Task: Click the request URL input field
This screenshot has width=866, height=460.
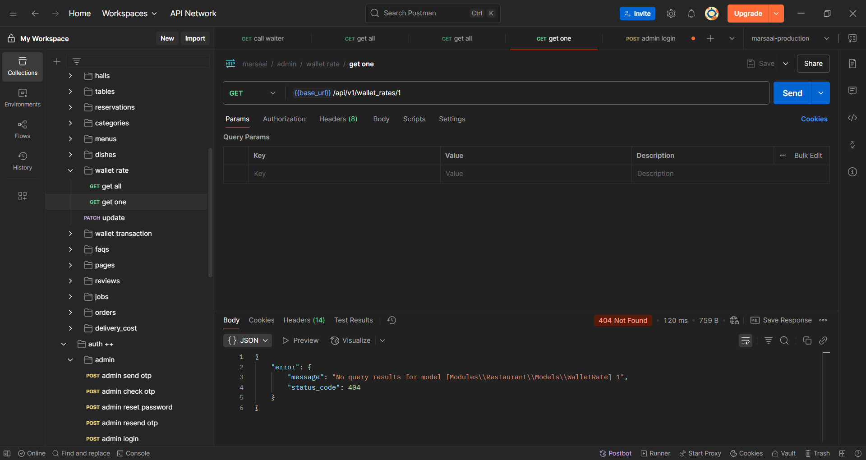Action: (527, 93)
